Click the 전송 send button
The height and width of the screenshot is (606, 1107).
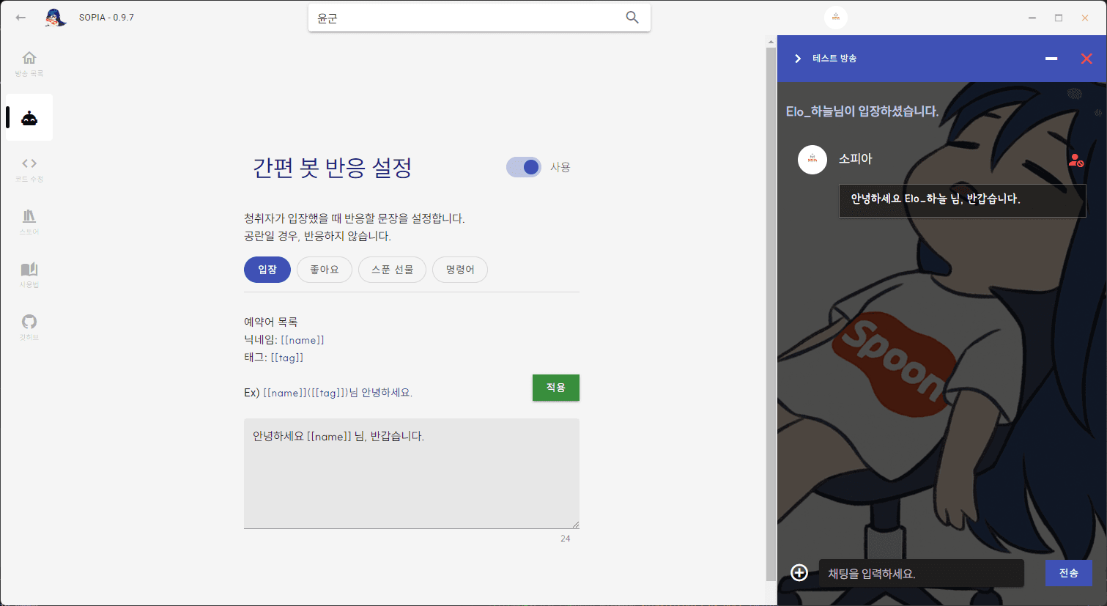[1069, 573]
